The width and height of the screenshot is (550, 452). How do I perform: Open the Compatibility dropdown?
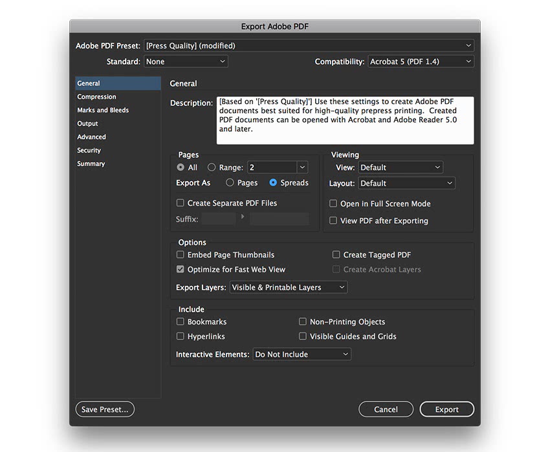tap(421, 62)
